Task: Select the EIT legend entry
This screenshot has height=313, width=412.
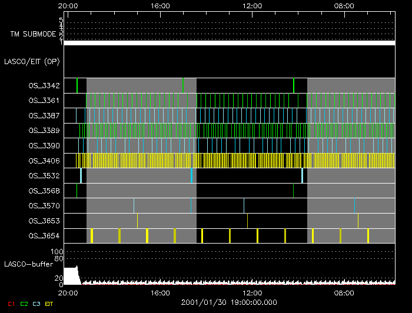Action: coord(49,304)
